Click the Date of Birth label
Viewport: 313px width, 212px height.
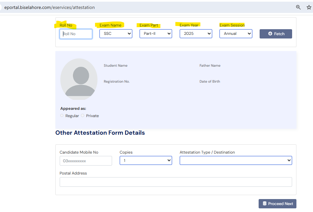click(210, 82)
